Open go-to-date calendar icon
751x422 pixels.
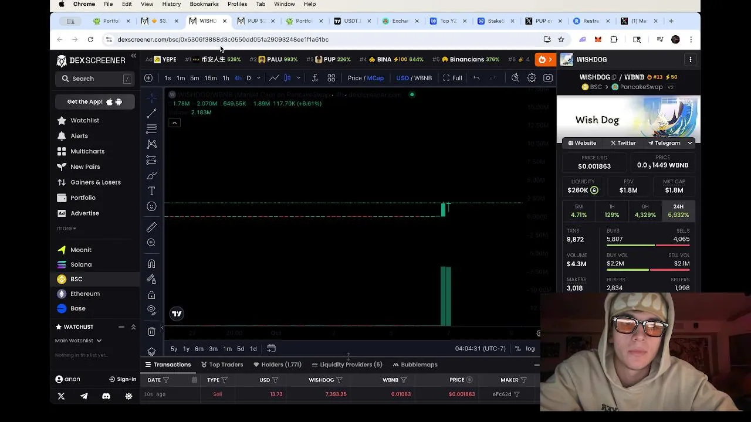(x=271, y=348)
